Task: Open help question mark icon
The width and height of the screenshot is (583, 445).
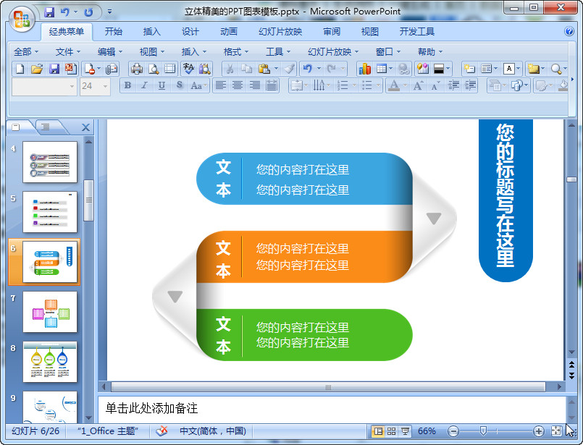Action: click(x=569, y=31)
